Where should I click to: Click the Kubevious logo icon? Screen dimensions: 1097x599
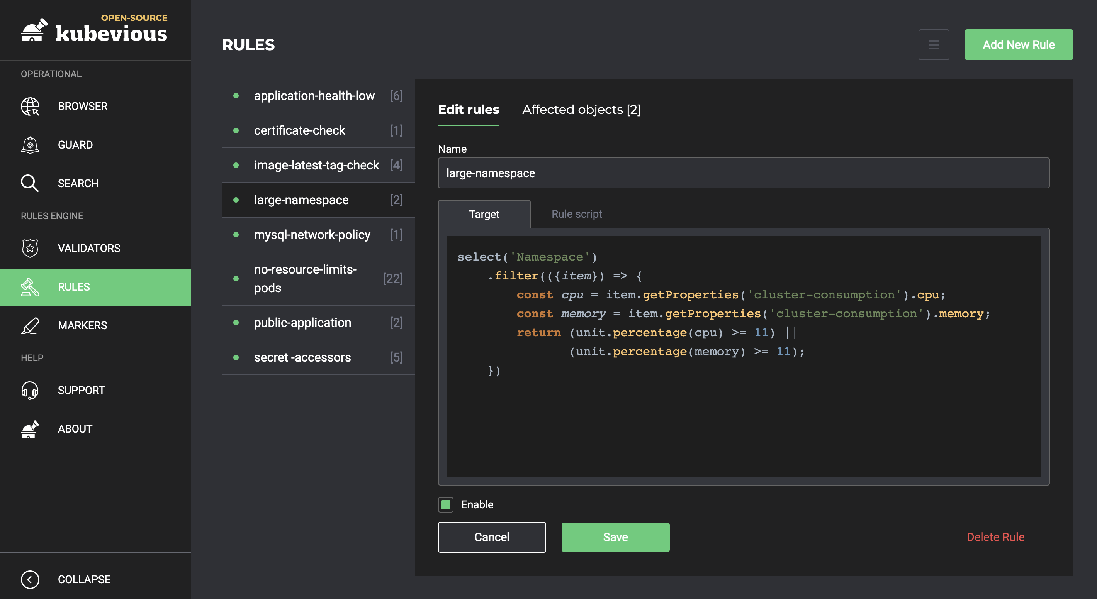pos(34,30)
